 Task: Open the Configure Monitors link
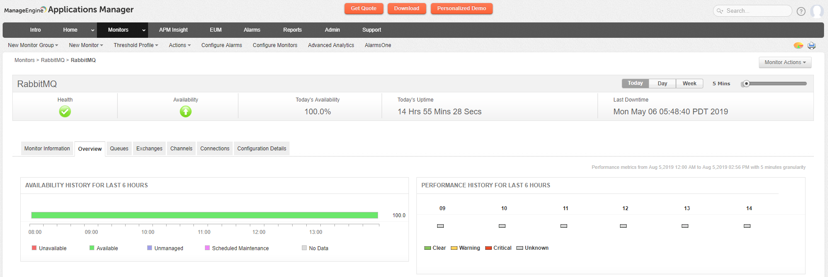(275, 45)
